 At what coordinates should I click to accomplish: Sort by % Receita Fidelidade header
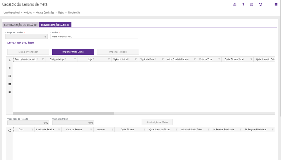224,130
